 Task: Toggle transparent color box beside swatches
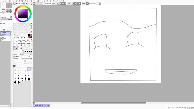point(28,38)
